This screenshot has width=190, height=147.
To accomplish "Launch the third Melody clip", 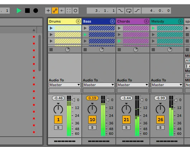I will click(x=153, y=41).
